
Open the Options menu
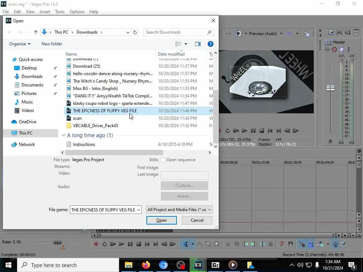(x=77, y=12)
